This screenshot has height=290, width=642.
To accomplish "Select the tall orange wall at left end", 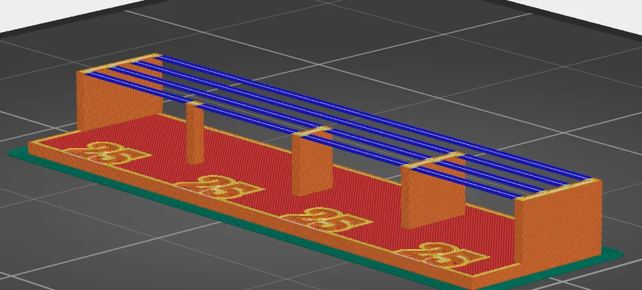I will [x=119, y=98].
